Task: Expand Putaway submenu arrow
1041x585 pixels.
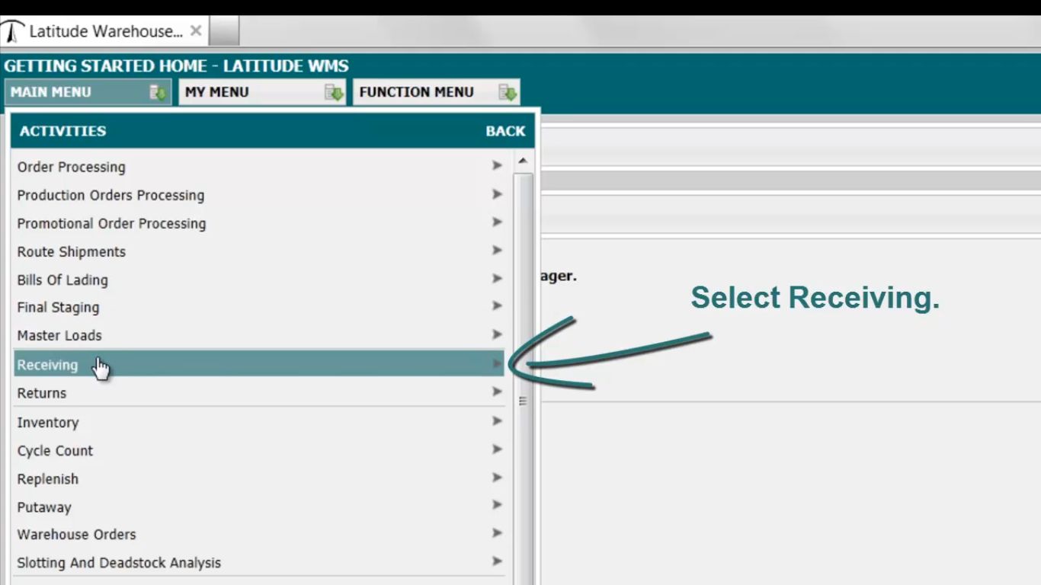Action: pyautogui.click(x=497, y=504)
